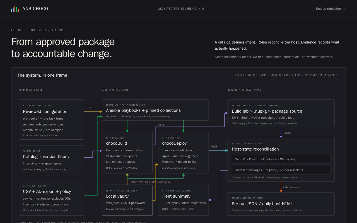Click 'Removal / reboot policy' line in chocoDeploy

coord(179,162)
